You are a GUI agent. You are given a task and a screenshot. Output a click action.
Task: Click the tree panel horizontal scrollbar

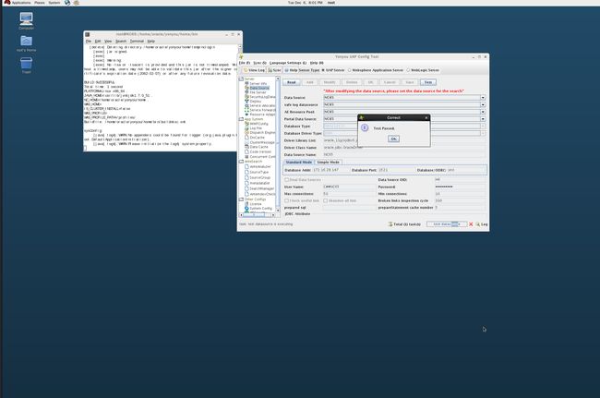tap(258, 215)
